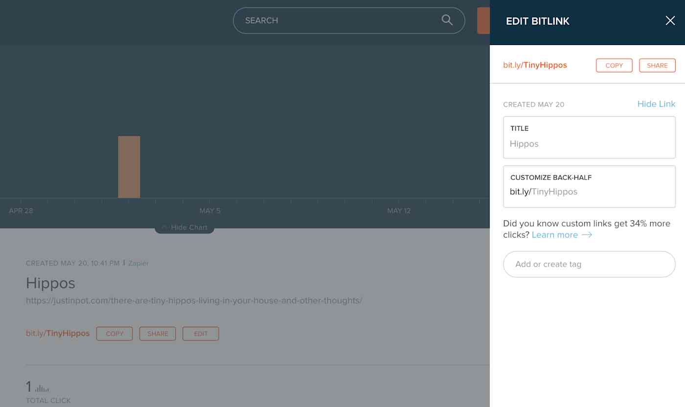Open the bit.ly/TinyHippos link on the main page
The width and height of the screenshot is (685, 407).
click(x=57, y=333)
